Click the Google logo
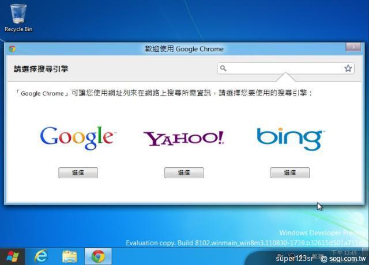 coord(78,138)
